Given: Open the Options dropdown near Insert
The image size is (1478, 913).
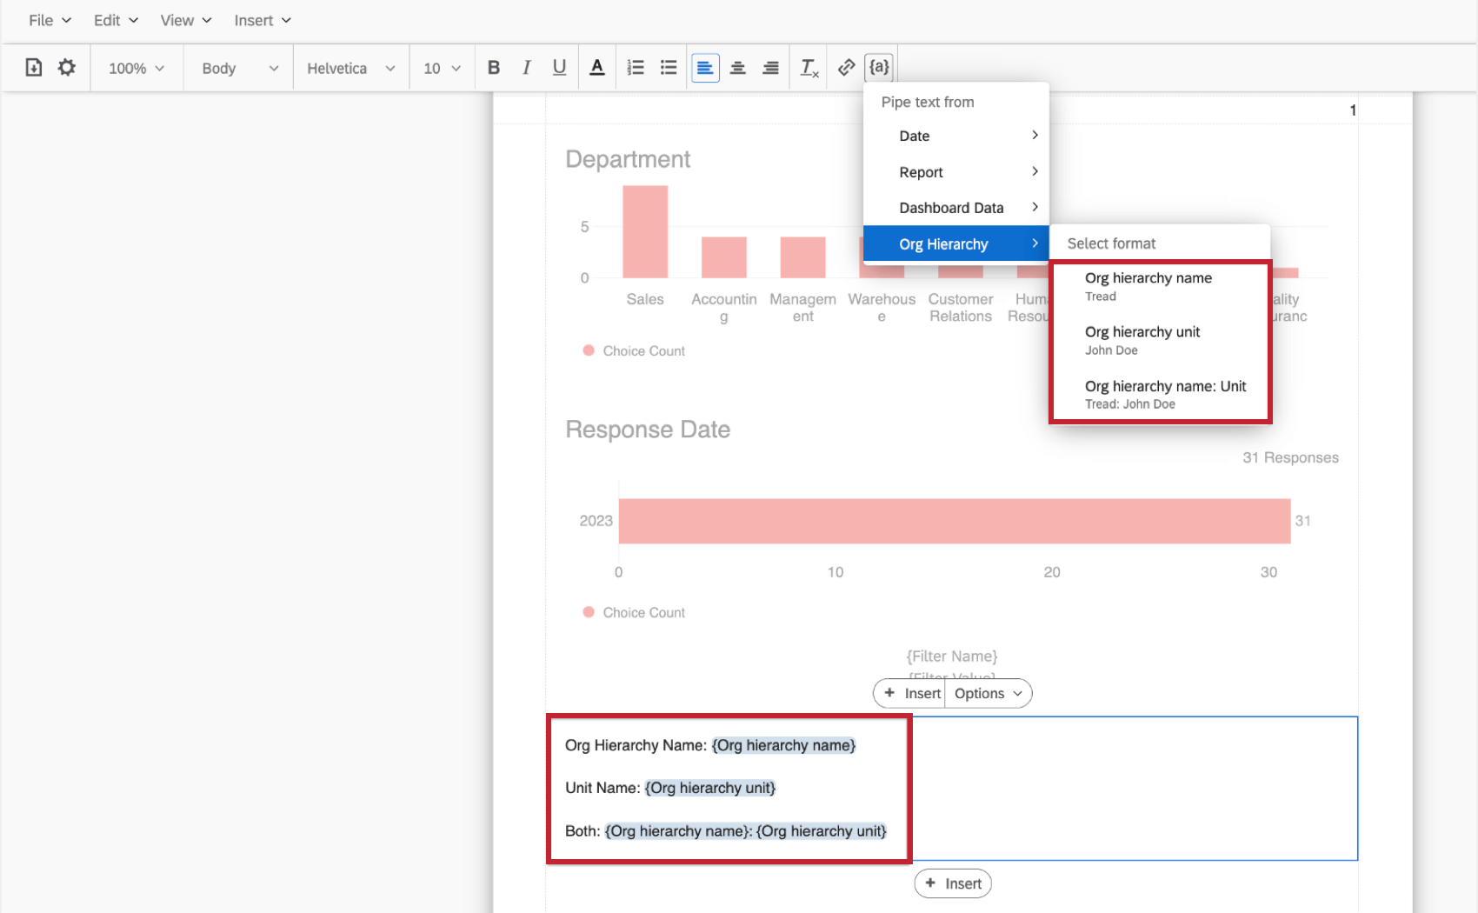Looking at the screenshot, I should tap(987, 693).
